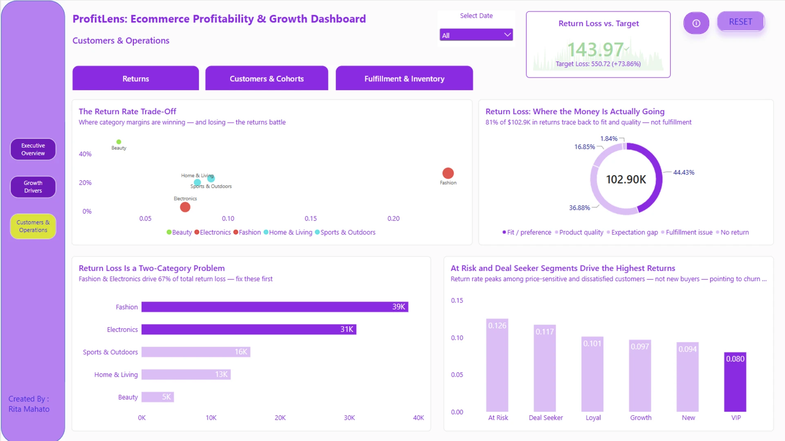Click the At Risk 0.126 column

[x=497, y=365]
